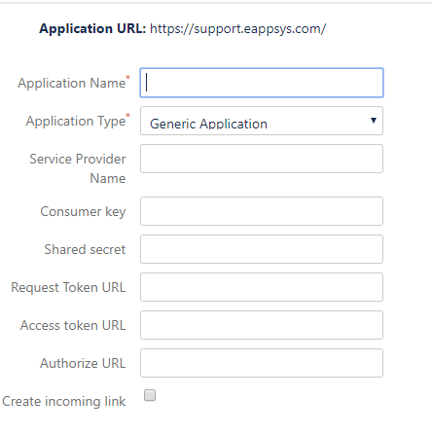Click the Consumer key label

click(x=83, y=211)
